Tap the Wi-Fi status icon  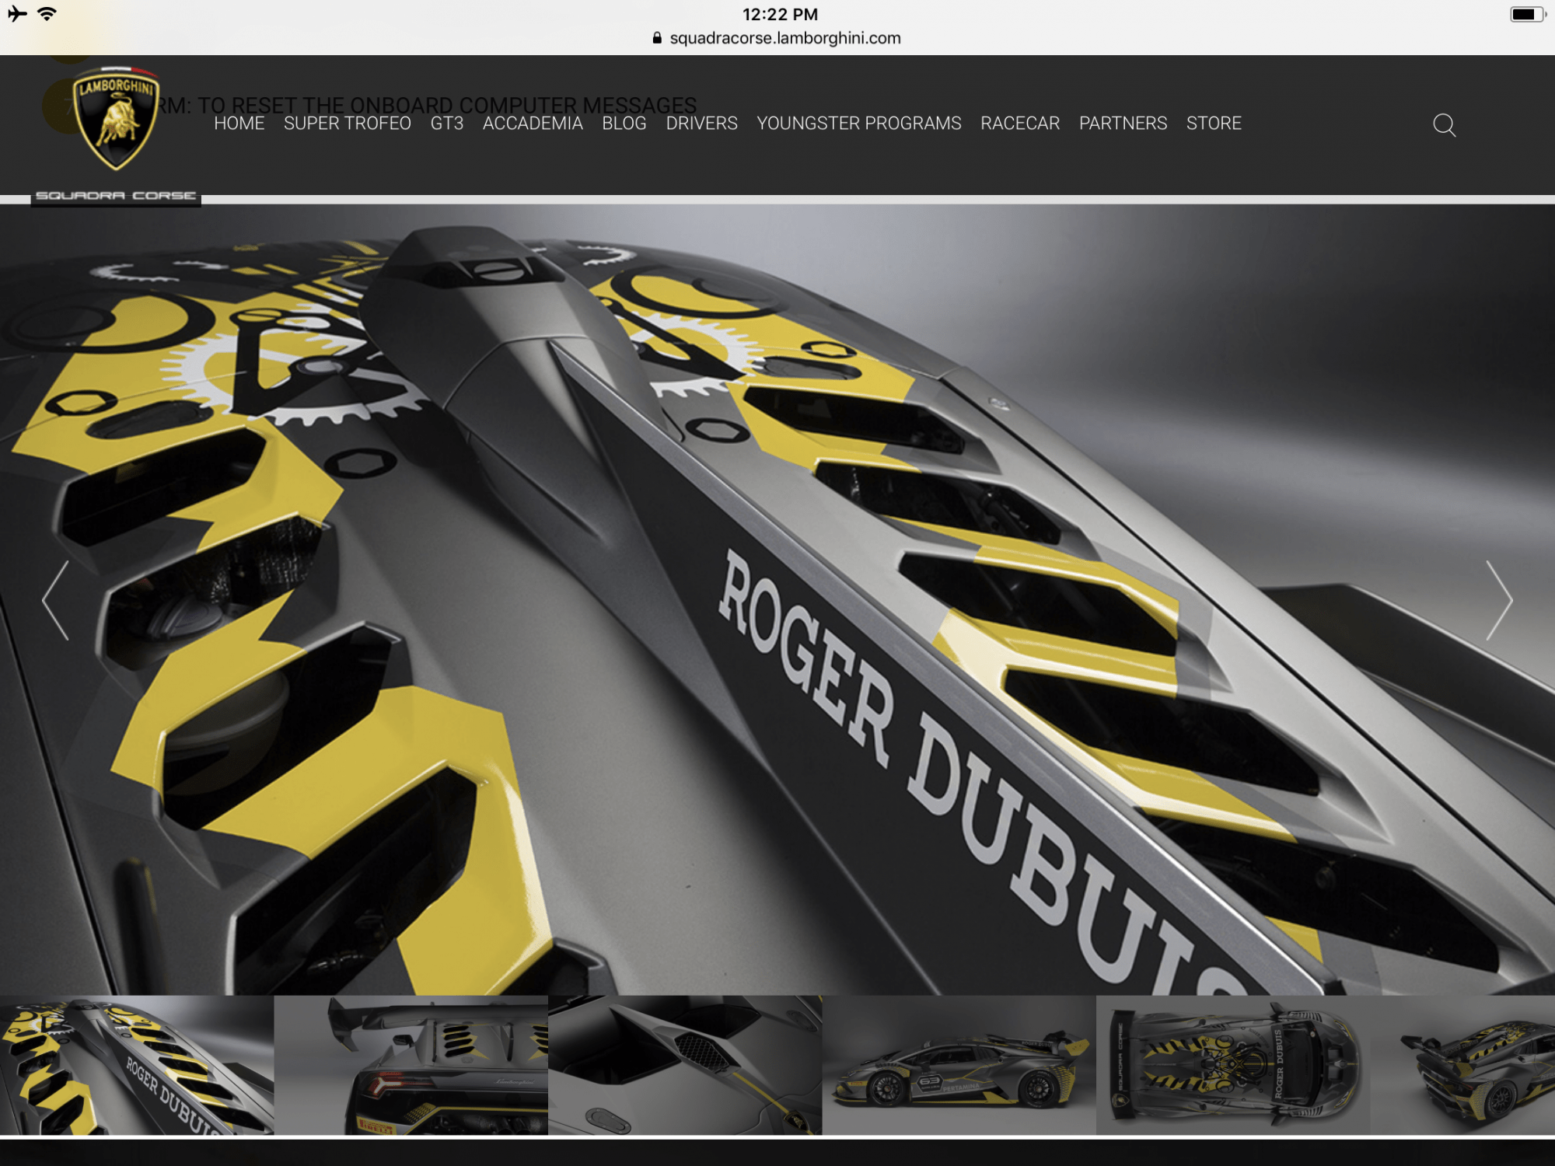(47, 14)
